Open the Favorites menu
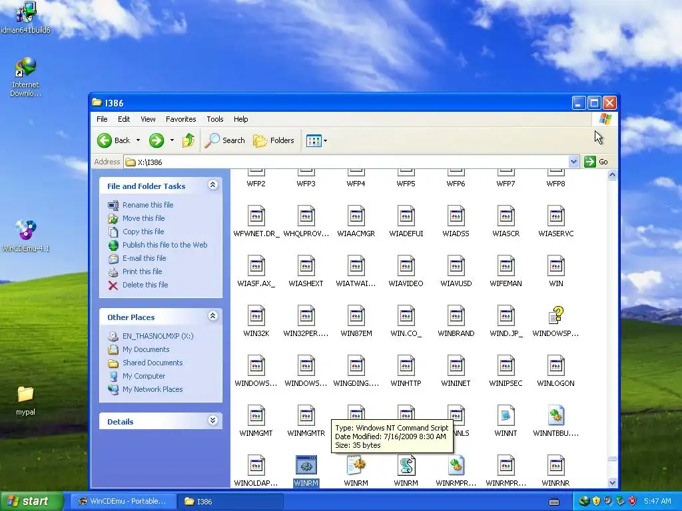Screen dimensions: 682x511 [181, 119]
